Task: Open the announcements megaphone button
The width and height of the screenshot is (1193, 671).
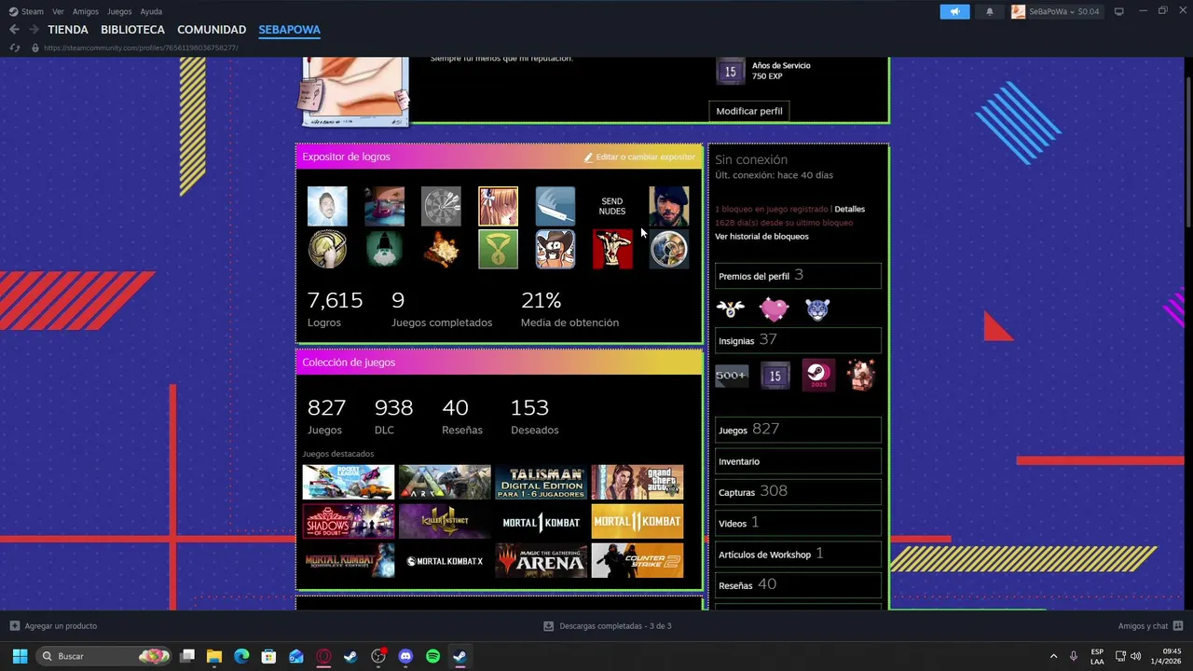Action: click(x=954, y=11)
